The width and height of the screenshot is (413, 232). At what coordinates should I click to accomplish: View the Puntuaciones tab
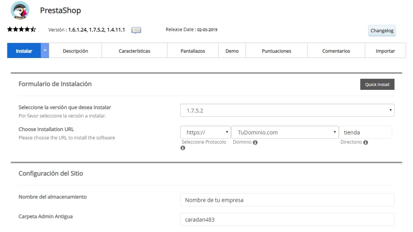pos(277,51)
